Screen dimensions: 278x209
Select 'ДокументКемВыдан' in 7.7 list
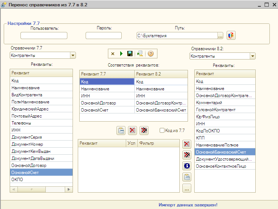click(x=41, y=151)
